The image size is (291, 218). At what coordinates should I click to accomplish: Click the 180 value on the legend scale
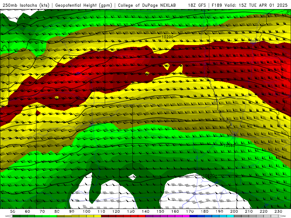click(x=204, y=211)
